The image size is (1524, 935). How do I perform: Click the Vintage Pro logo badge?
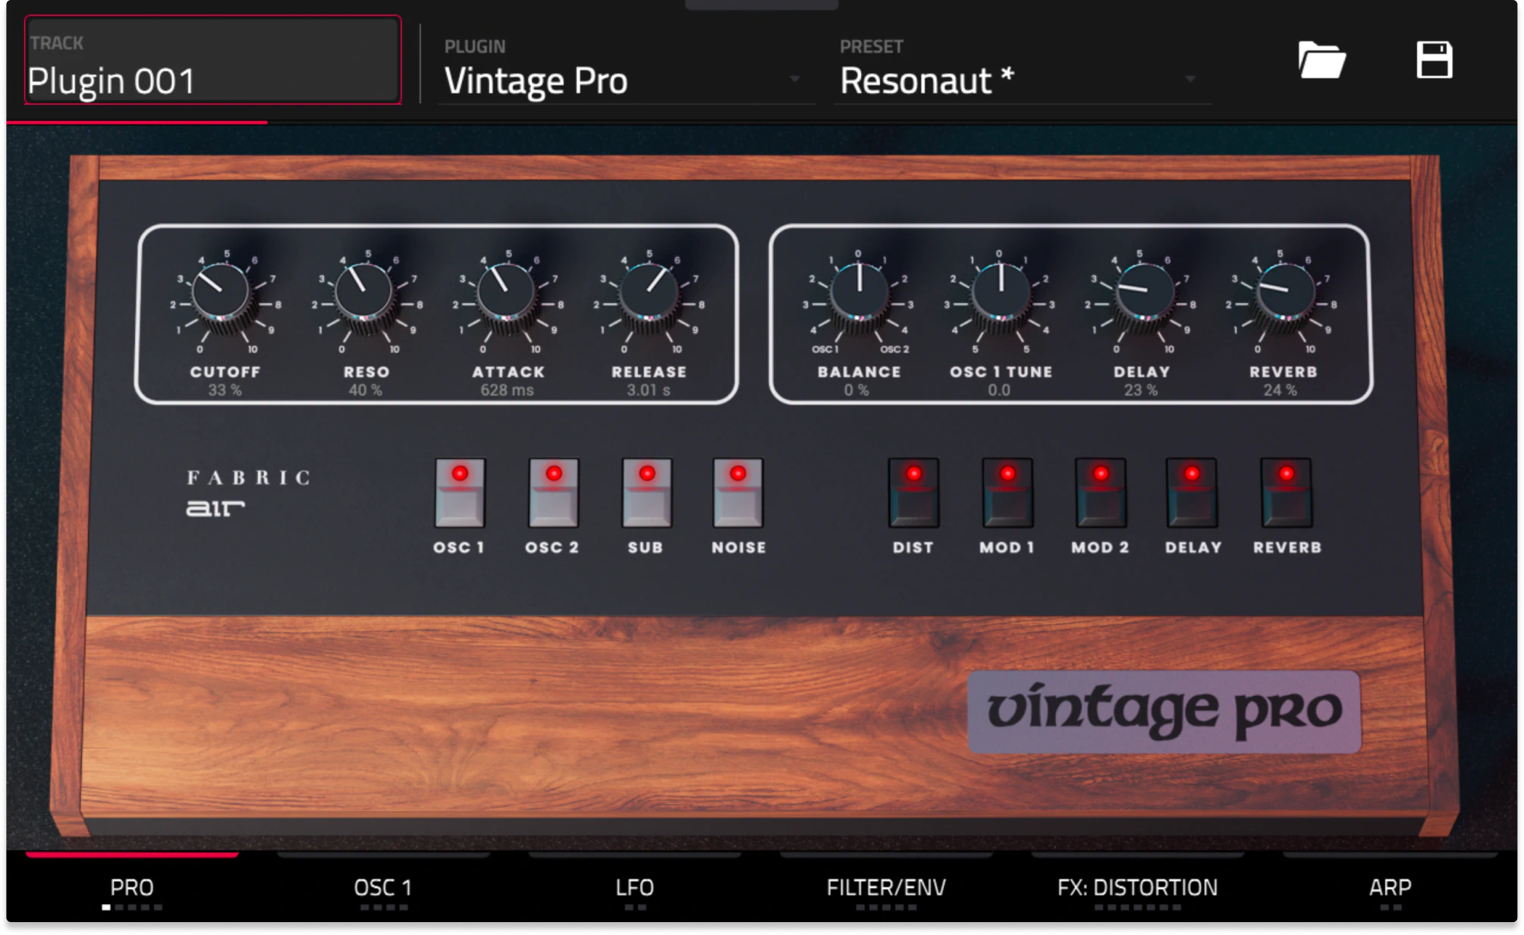tap(1164, 711)
